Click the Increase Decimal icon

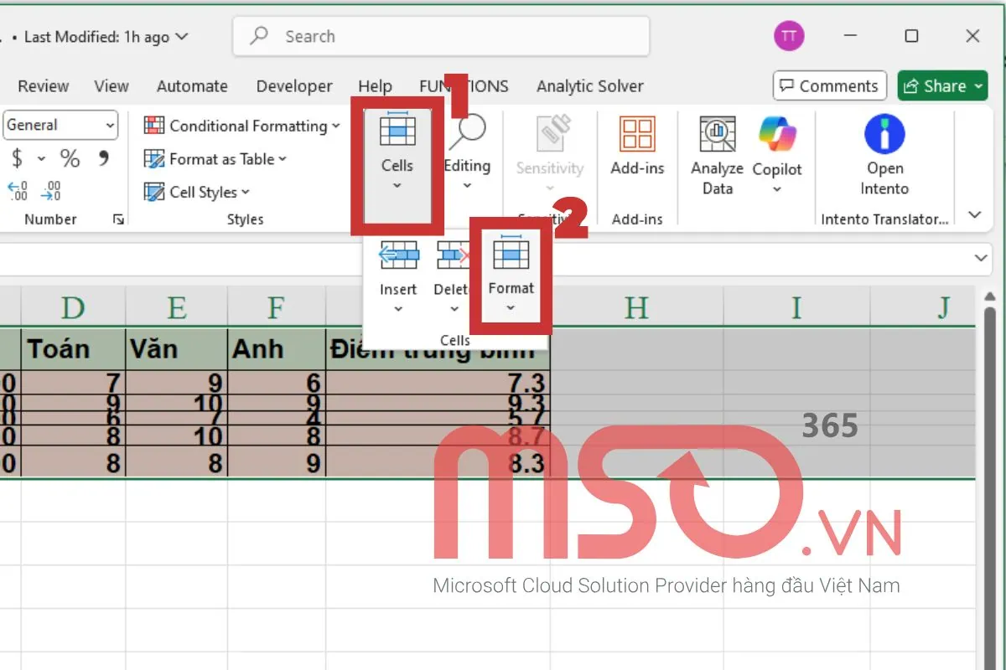tap(18, 192)
